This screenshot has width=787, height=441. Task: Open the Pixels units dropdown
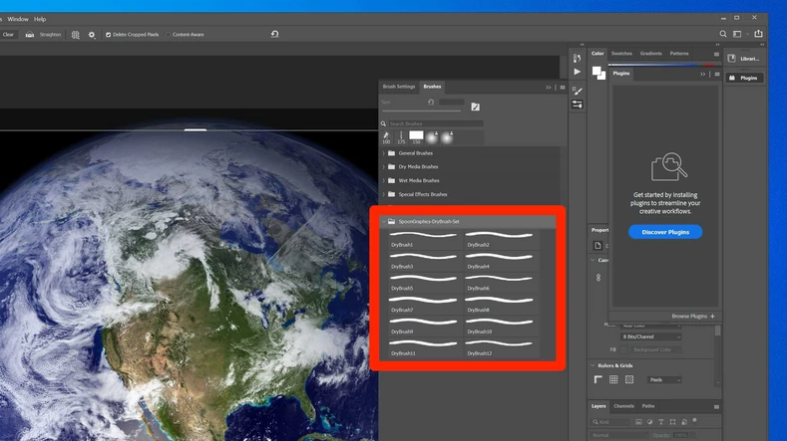pos(664,380)
